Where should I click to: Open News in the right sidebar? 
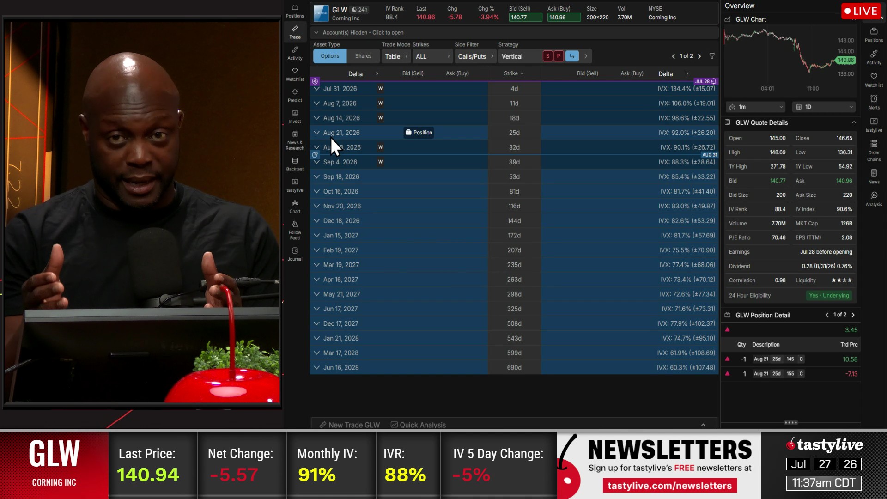[874, 177]
